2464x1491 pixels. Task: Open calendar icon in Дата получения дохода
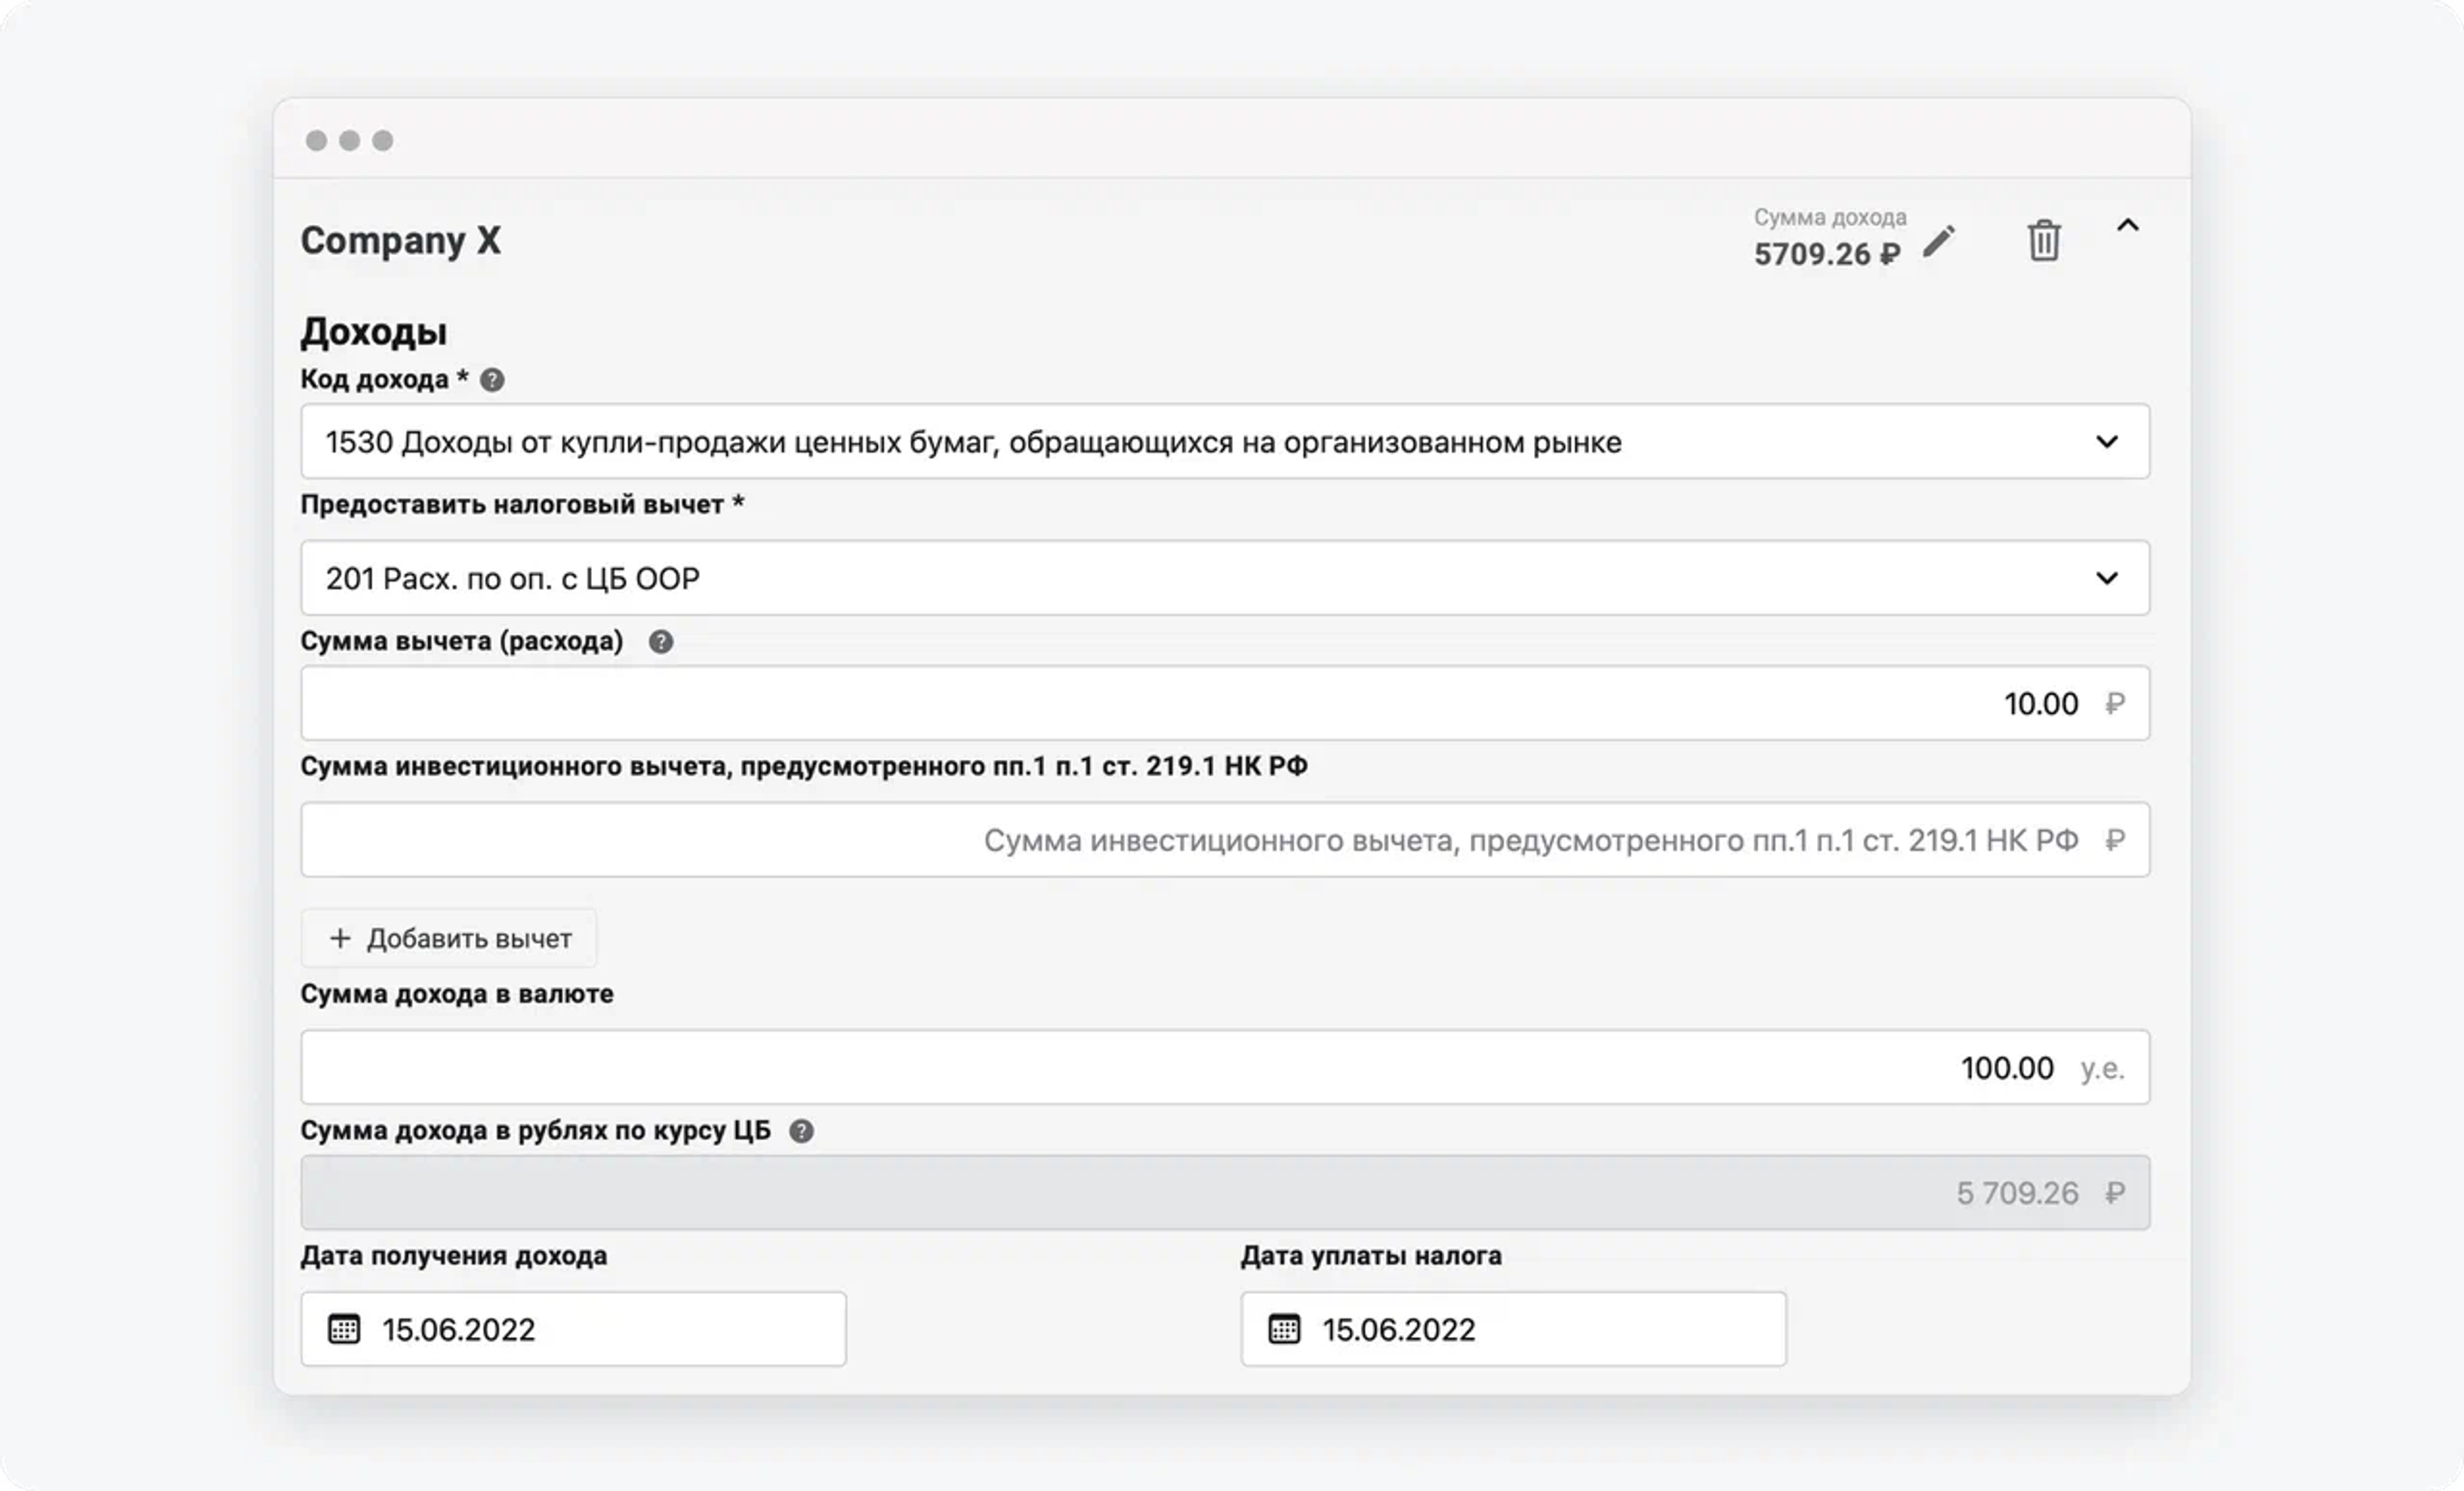tap(344, 1329)
